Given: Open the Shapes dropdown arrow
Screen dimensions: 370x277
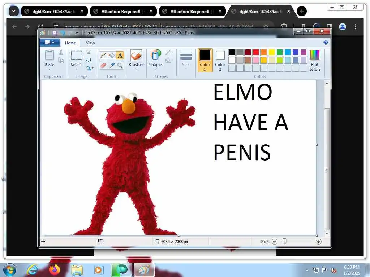Looking at the screenshot, I should (x=156, y=69).
